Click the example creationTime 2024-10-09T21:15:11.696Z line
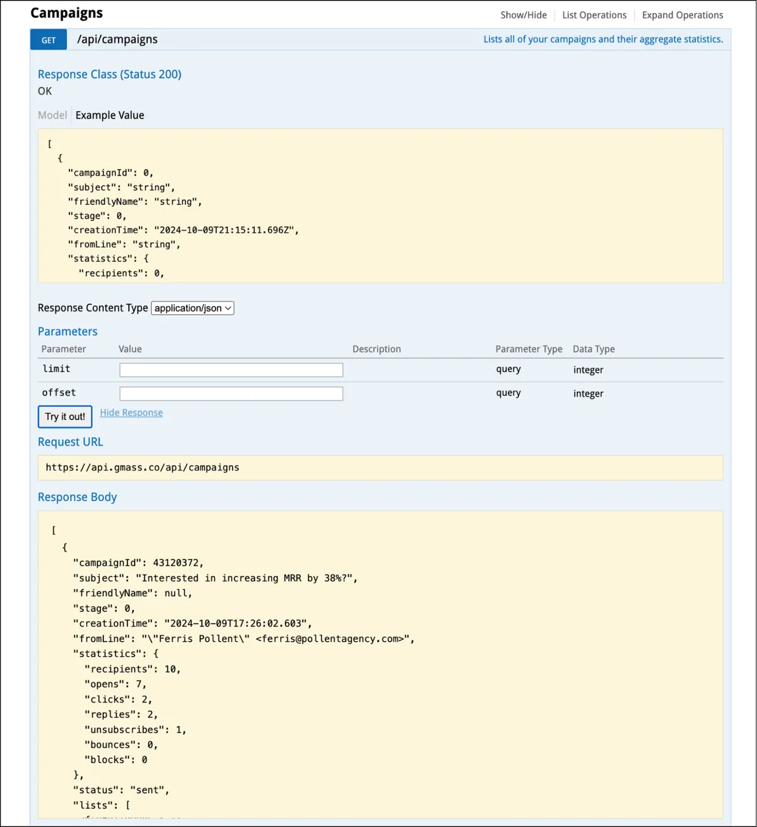 pos(183,230)
